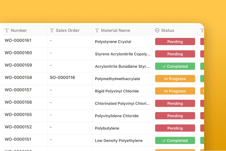Image resolution: width=226 pixels, height=151 pixels.
Task: Click the partially visible column icon after Status
Action: click(202, 30)
